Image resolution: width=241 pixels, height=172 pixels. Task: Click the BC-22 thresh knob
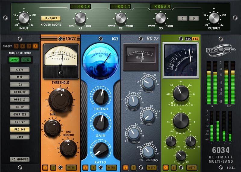coord(148,83)
